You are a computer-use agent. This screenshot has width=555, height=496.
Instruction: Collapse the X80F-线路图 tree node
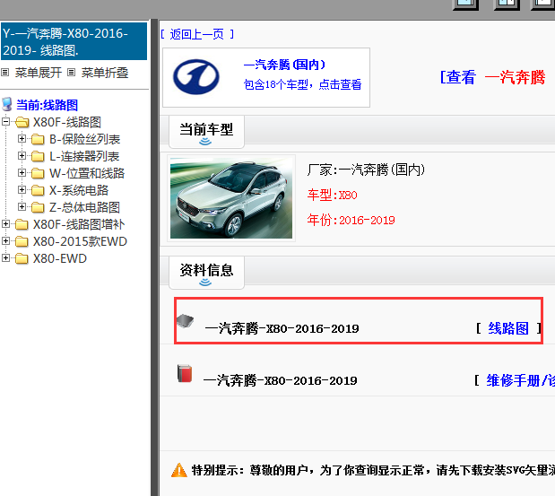(5, 122)
